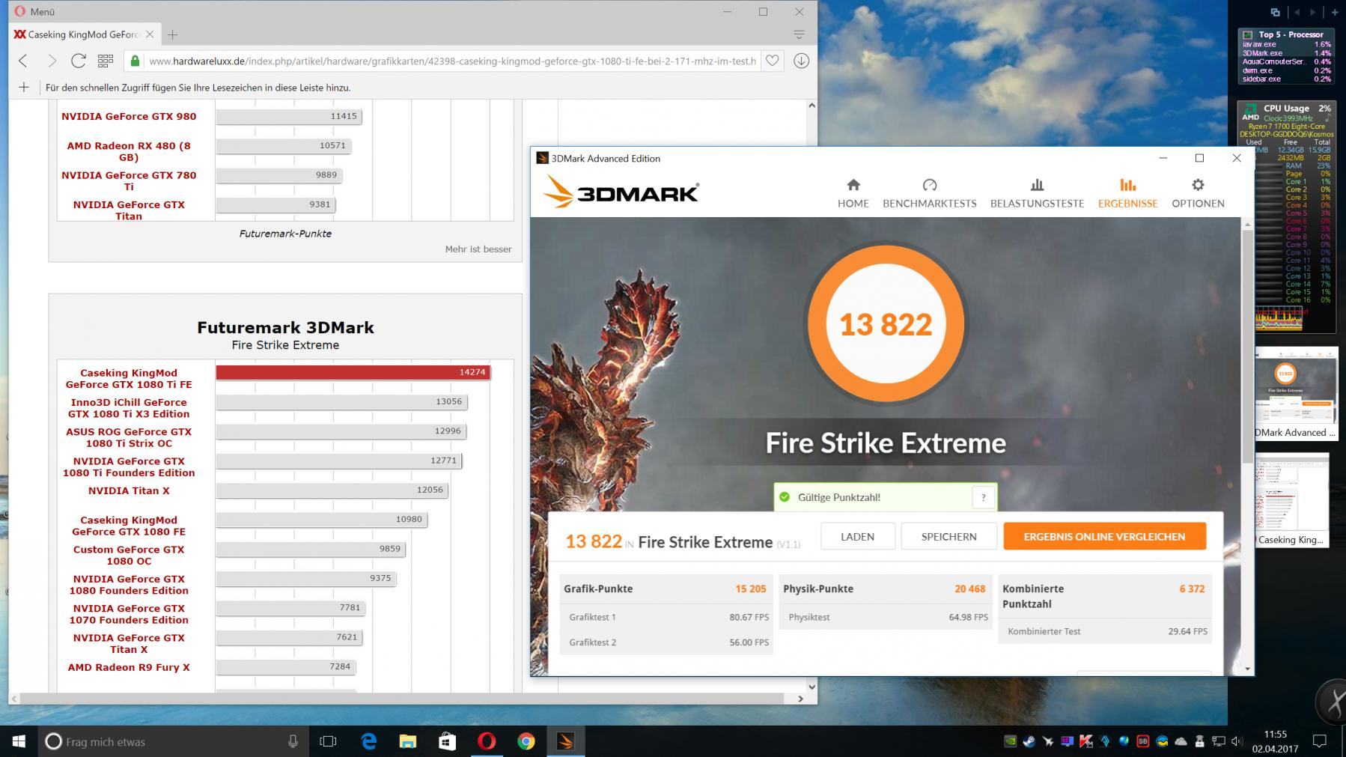Click the Grafik-Punkte 15 205 score row
This screenshot has height=757, width=1346.
click(x=665, y=589)
